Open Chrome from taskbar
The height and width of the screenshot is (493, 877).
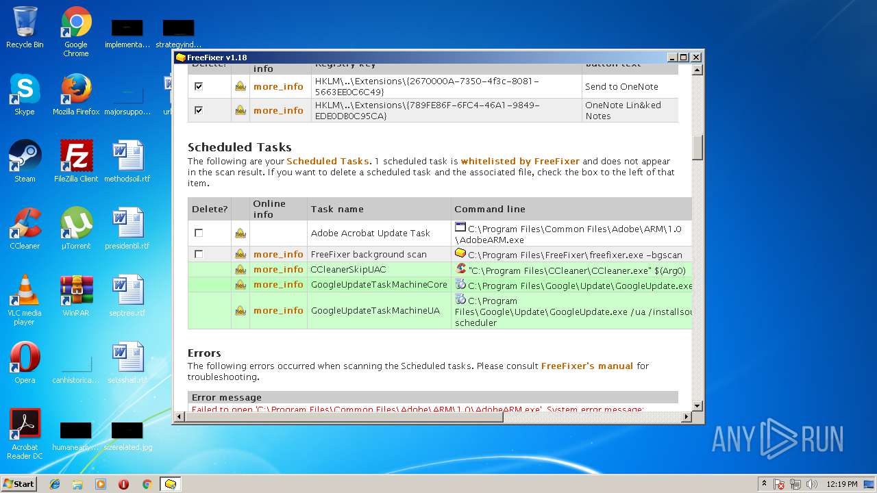pyautogui.click(x=147, y=484)
